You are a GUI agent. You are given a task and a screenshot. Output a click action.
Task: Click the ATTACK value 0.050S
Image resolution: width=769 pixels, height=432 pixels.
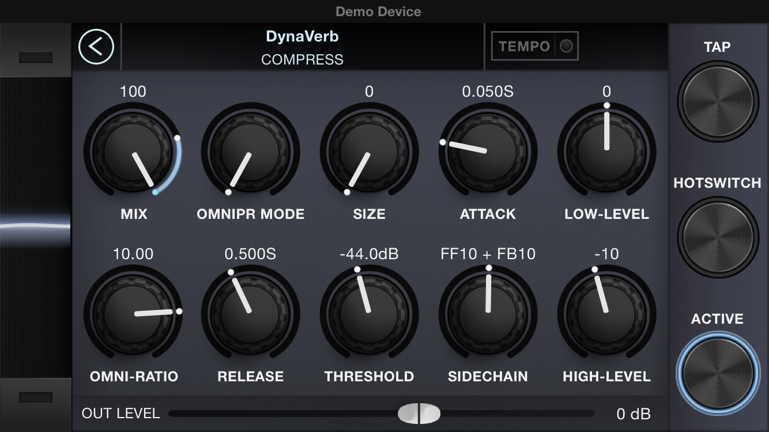[488, 91]
